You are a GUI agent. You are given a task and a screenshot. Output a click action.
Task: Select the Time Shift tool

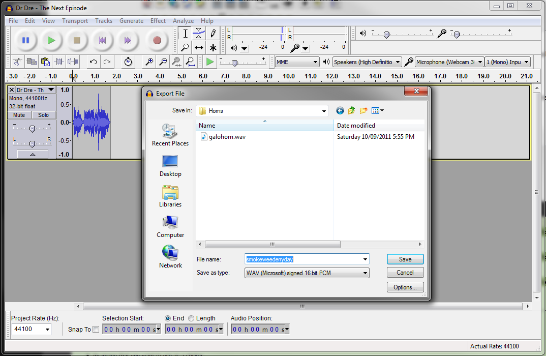point(199,47)
